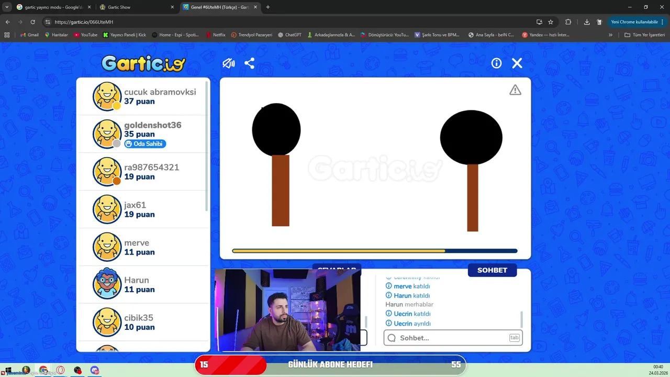The width and height of the screenshot is (670, 377).
Task: Open the bookmarks apps grid icon
Action: [x=7, y=35]
